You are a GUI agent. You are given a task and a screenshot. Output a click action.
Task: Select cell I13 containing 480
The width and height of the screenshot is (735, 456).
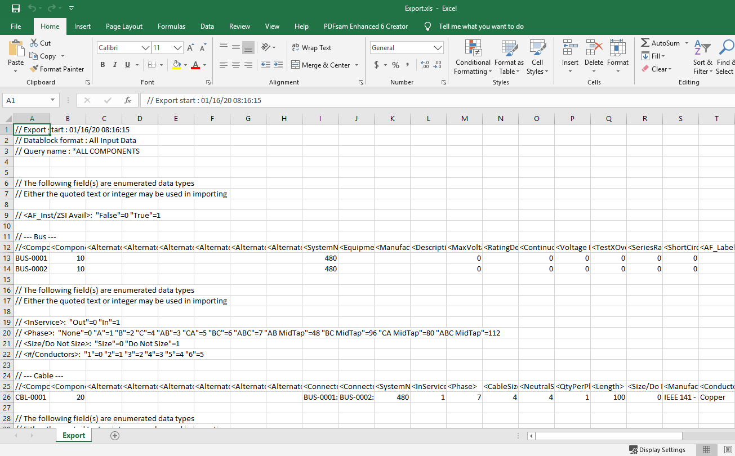coord(320,258)
